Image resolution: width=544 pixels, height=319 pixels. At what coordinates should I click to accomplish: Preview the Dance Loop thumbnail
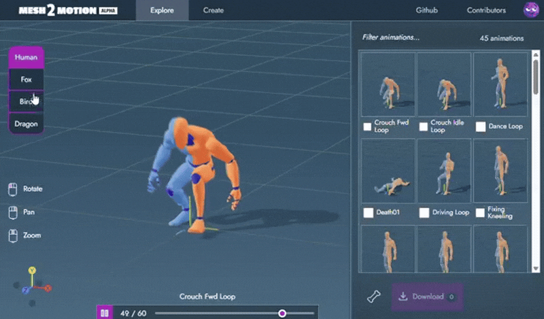coord(500,84)
